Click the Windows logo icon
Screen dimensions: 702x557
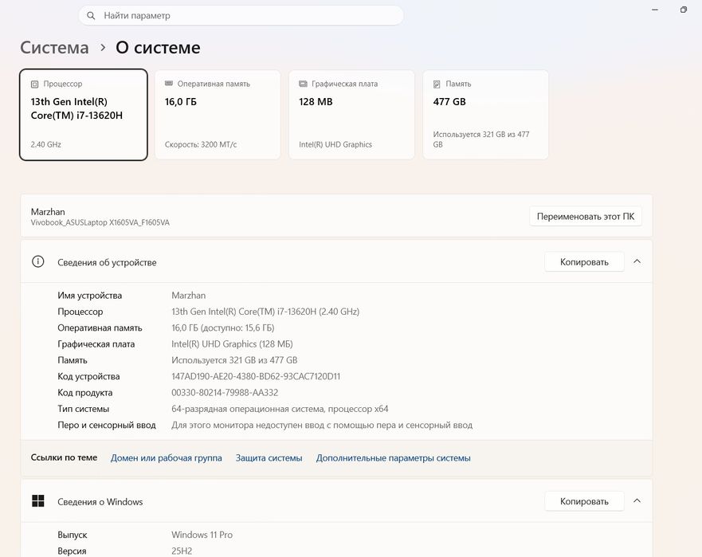[x=38, y=501]
